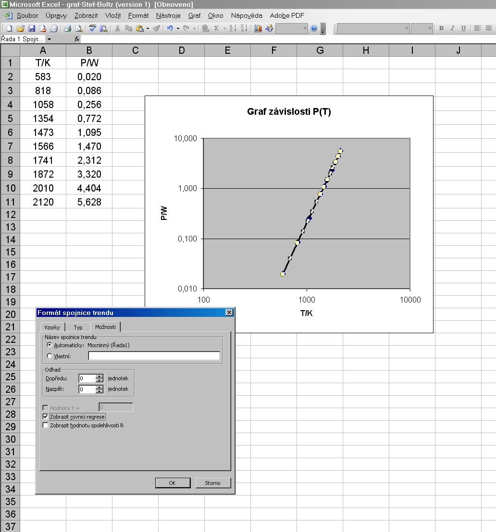Close the Formát spojnice trendu dialog
The width and height of the screenshot is (496, 532).
[229, 313]
